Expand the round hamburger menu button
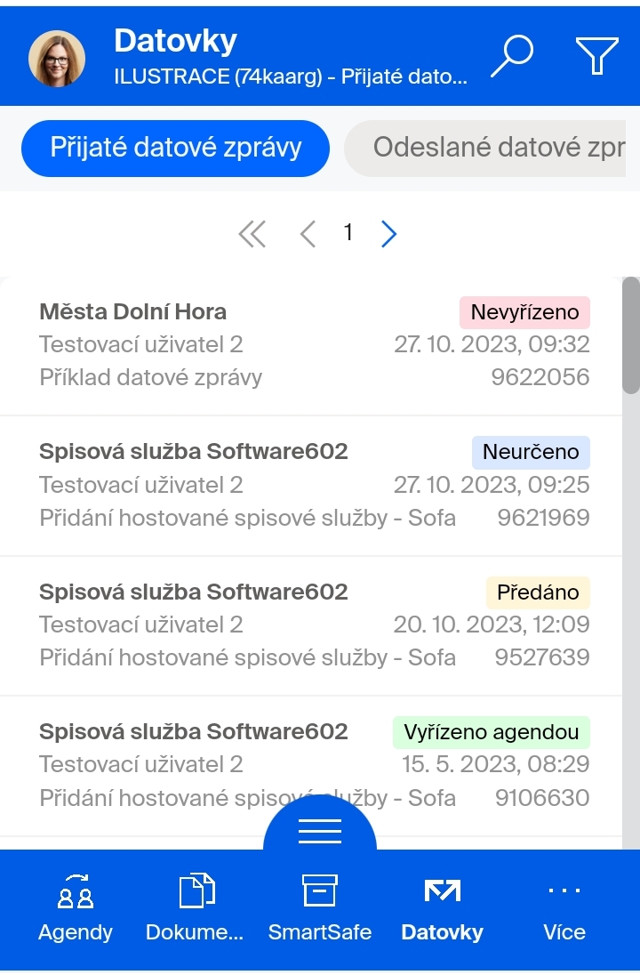Screen dimensions: 640x975 coord(320,831)
